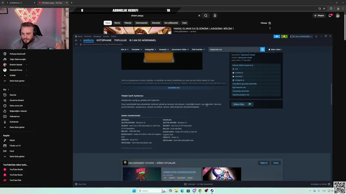Click YouTube search magnifier icon
This screenshot has width=346, height=194.
point(206,16)
